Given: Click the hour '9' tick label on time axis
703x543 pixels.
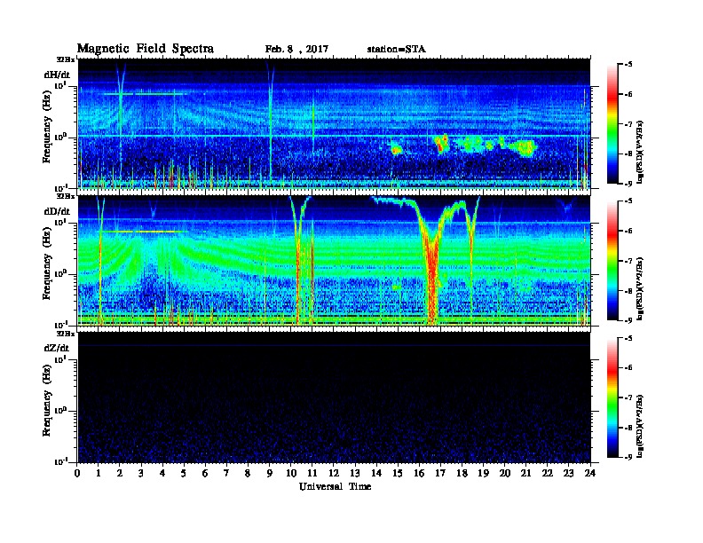Looking at the screenshot, I should pyautogui.click(x=270, y=473).
